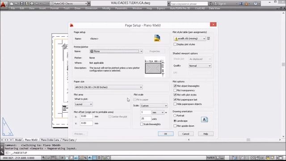Open the Quality Normal dropdown
This screenshot has width=286, height=161.
[200, 66]
